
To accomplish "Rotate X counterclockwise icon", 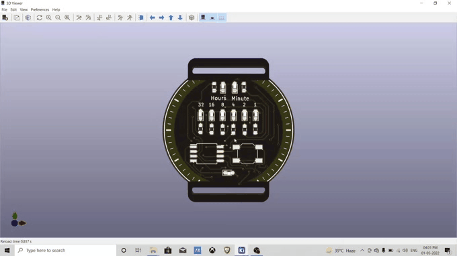I will click(x=88, y=17).
